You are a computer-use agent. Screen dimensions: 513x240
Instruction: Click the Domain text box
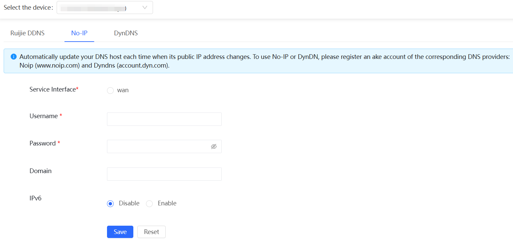[x=164, y=174]
